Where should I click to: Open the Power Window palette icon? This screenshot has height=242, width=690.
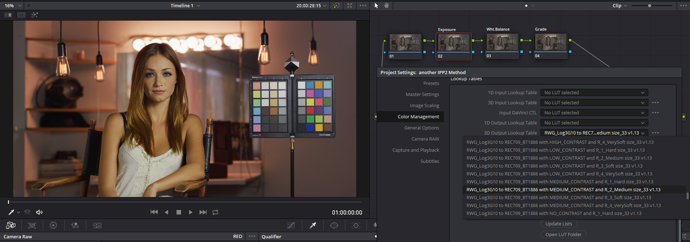click(x=334, y=225)
